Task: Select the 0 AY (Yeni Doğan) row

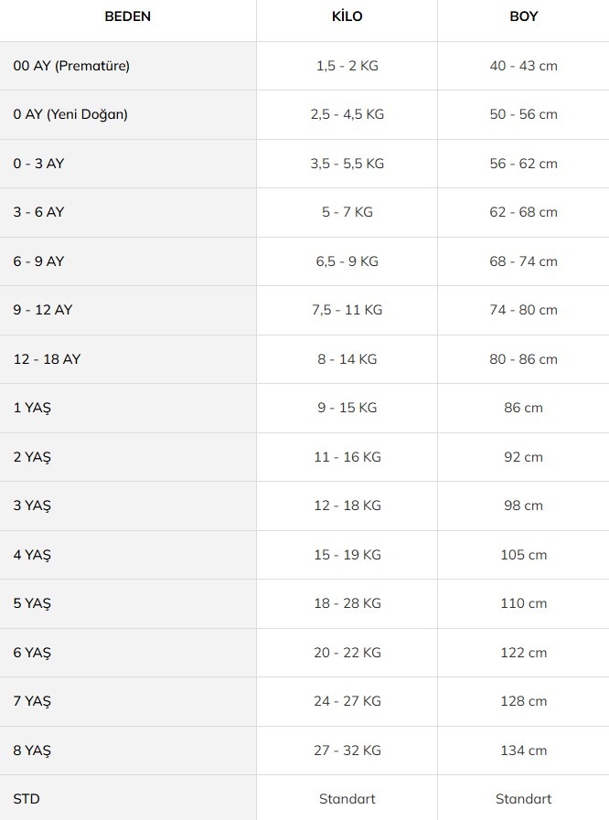Action: point(304,114)
